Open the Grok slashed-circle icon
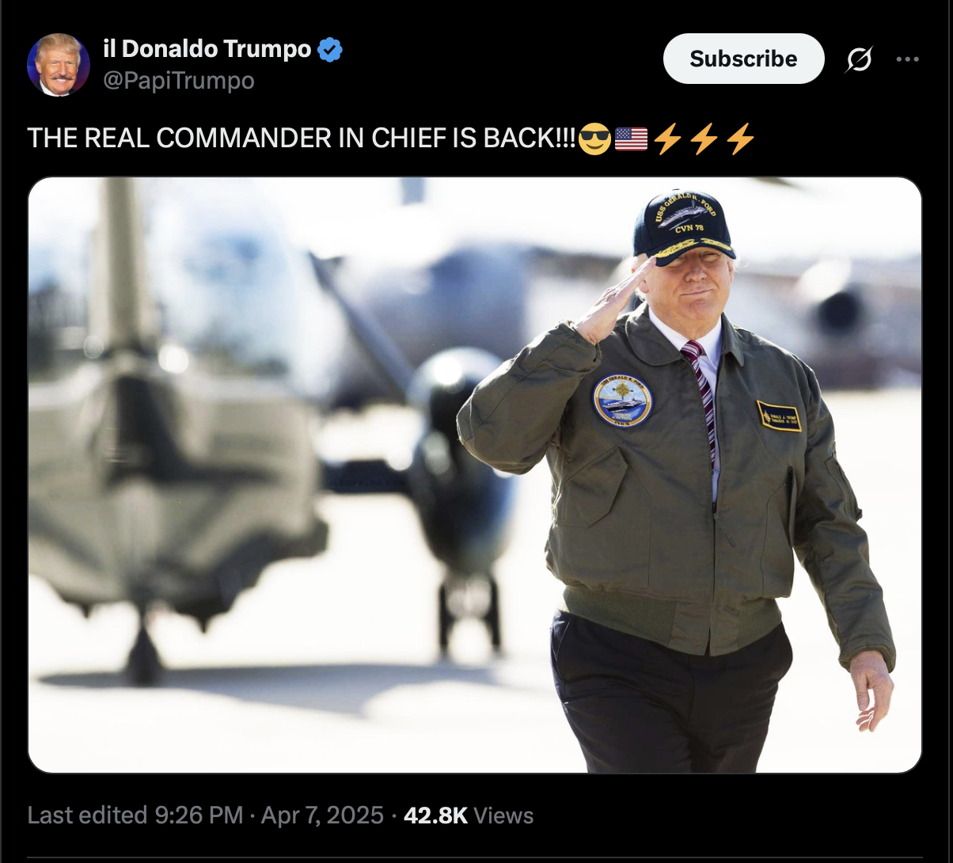Viewport: 953px width, 863px height. point(860,59)
